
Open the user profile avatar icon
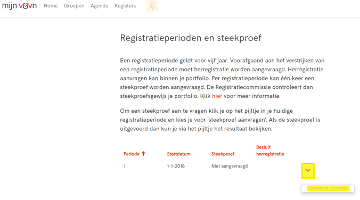click(152, 6)
